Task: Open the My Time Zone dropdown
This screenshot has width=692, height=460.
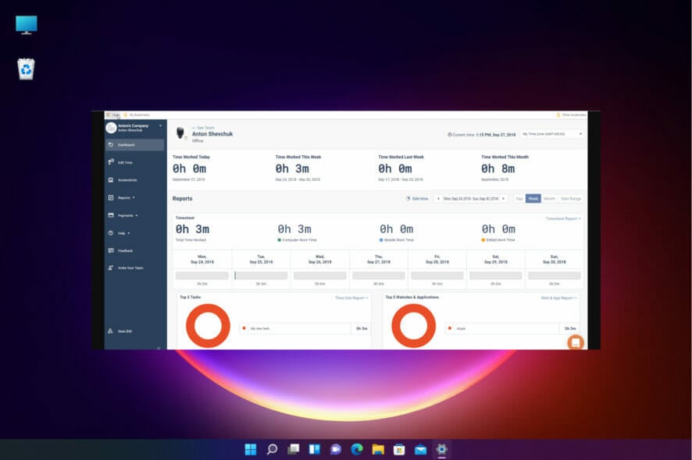Action: click(x=552, y=134)
